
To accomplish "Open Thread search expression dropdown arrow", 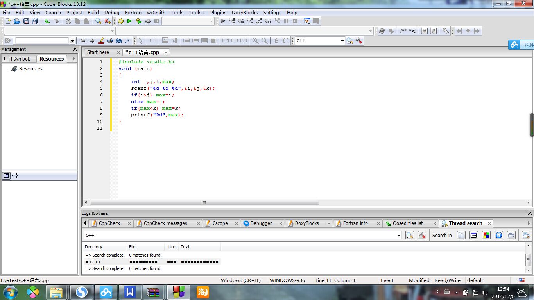I will [x=398, y=235].
